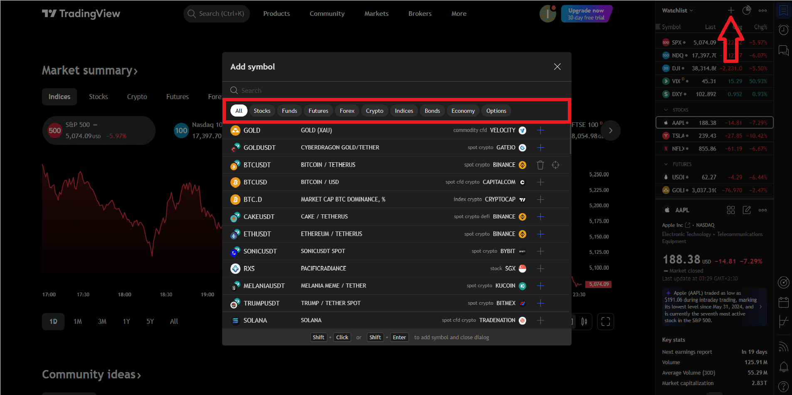
Task: Open AAPL options ellipsis in details panel
Action: tap(762, 210)
